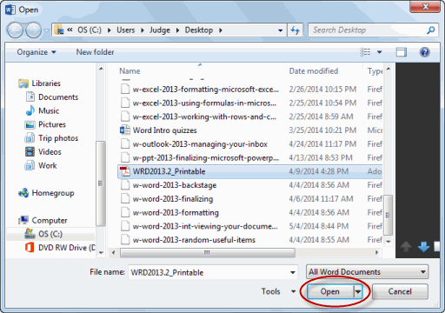
Task: Click the Change your view icon
Action: click(365, 52)
